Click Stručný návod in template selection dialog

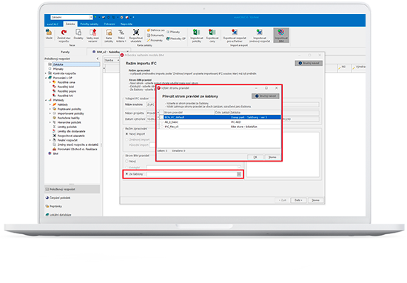point(266,96)
